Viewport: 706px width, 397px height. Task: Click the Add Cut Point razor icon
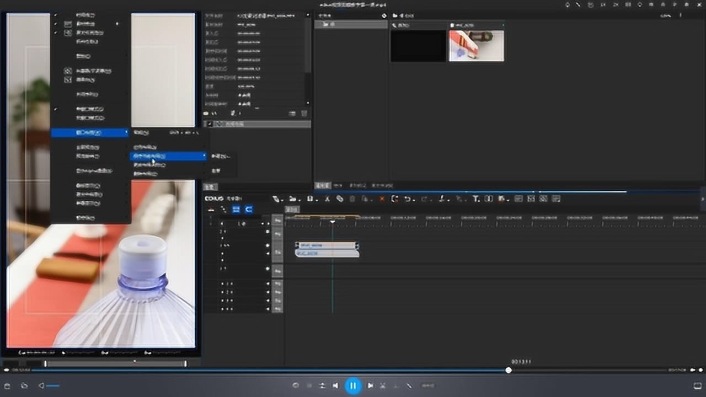click(441, 198)
